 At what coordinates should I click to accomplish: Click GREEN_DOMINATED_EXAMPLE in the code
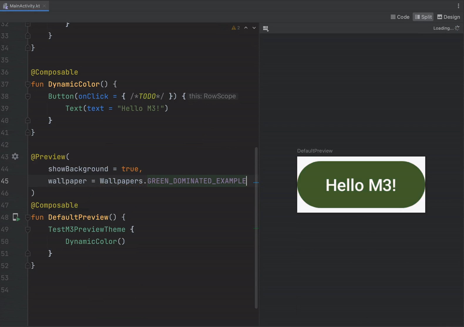197,181
